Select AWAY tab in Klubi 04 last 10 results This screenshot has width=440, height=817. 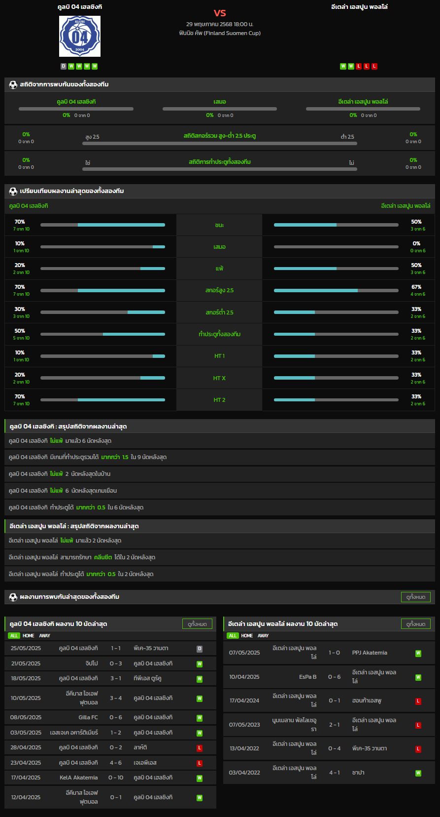45,636
